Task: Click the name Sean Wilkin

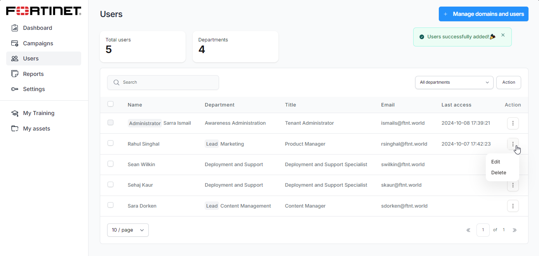Action: pyautogui.click(x=141, y=165)
